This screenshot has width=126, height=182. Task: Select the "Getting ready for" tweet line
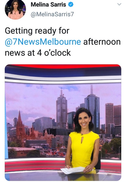tap(37, 31)
